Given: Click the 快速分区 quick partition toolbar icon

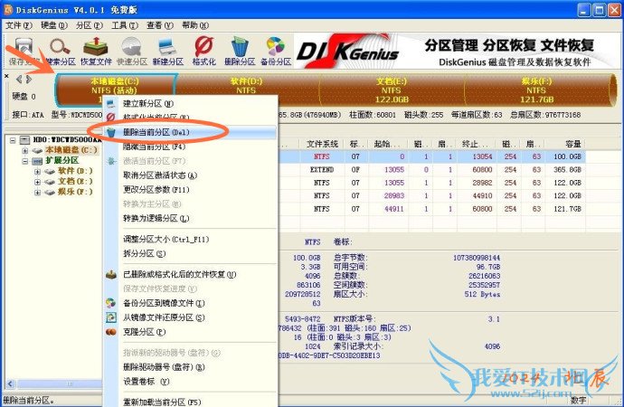Looking at the screenshot, I should click(132, 52).
